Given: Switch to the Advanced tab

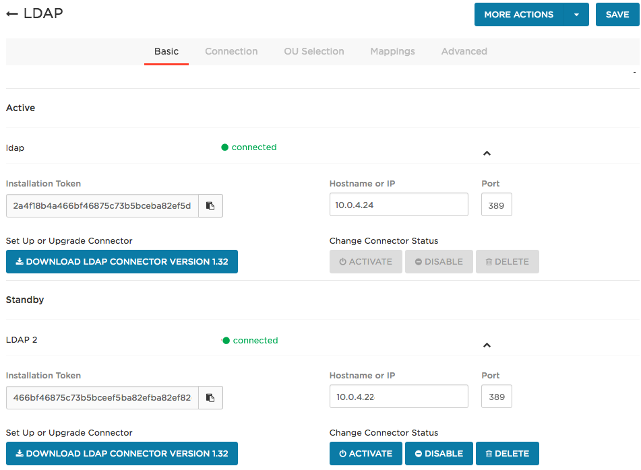Looking at the screenshot, I should tap(464, 51).
